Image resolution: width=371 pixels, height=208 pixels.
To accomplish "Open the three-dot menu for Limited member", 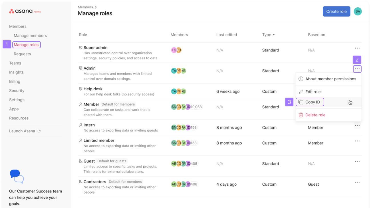I will (x=357, y=141).
